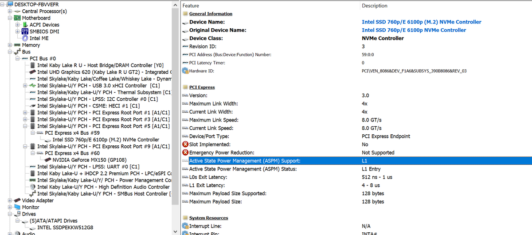This screenshot has width=532, height=235.
Task: Click the red X icon beside Slot Implemented
Action: (x=185, y=144)
